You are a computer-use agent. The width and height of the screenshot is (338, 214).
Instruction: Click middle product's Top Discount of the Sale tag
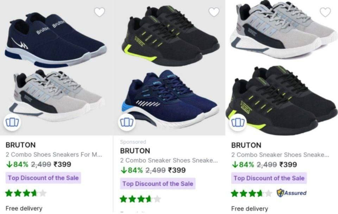click(158, 184)
